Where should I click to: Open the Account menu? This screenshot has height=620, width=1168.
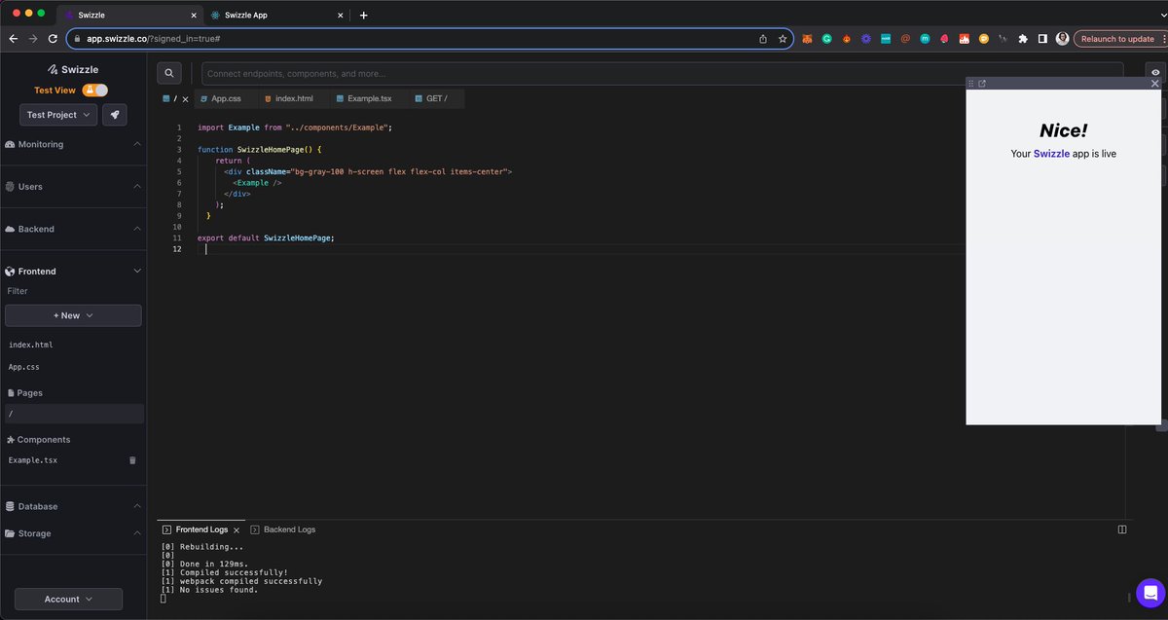tap(67, 599)
